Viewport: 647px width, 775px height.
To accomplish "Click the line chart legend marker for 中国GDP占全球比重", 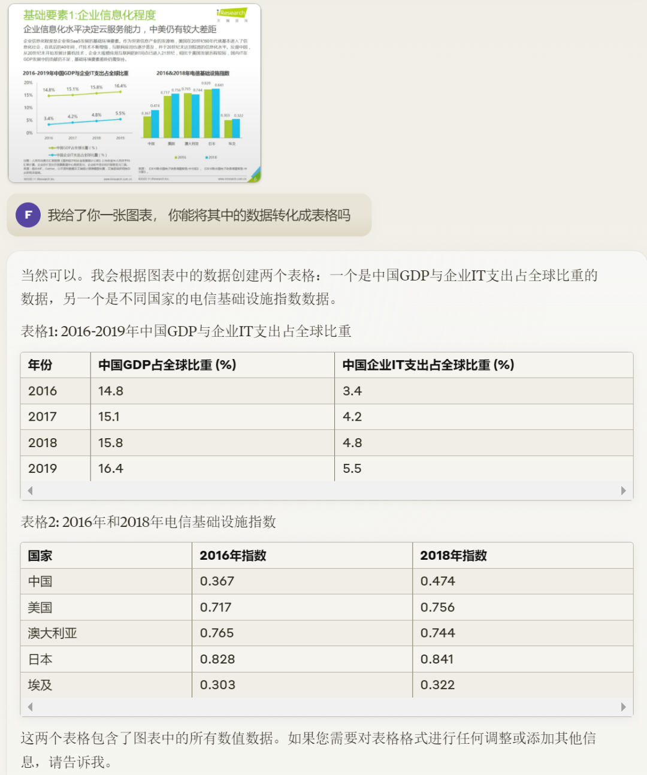I will point(53,148).
